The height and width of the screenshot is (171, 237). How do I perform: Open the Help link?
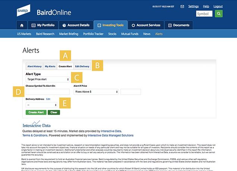pyautogui.click(x=206, y=6)
